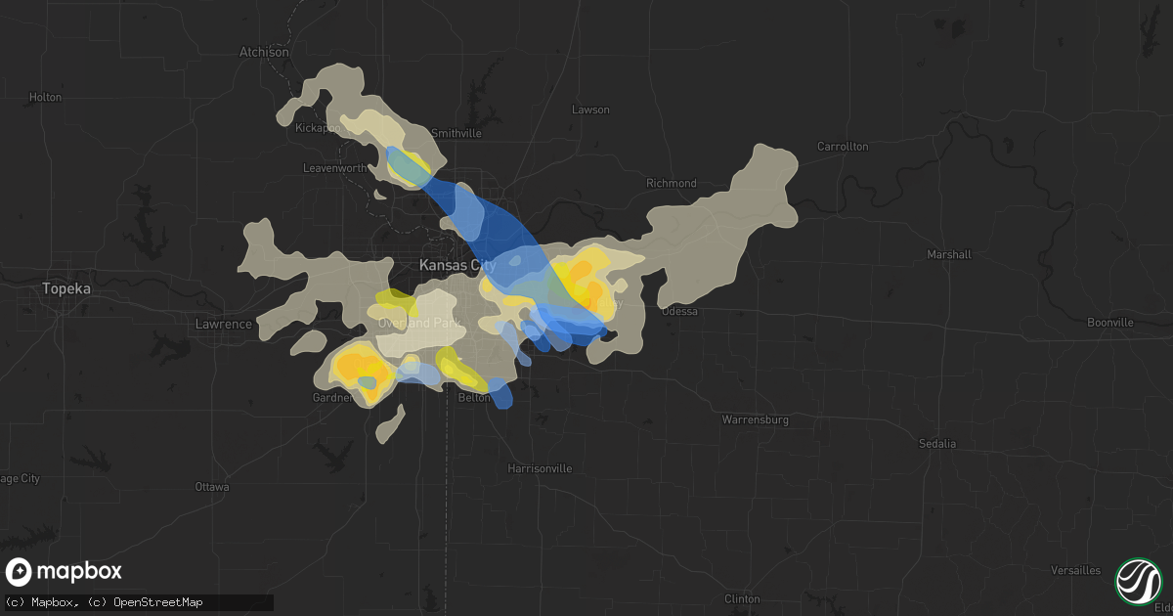
Task: Select the Belton town label
Action: (x=475, y=398)
